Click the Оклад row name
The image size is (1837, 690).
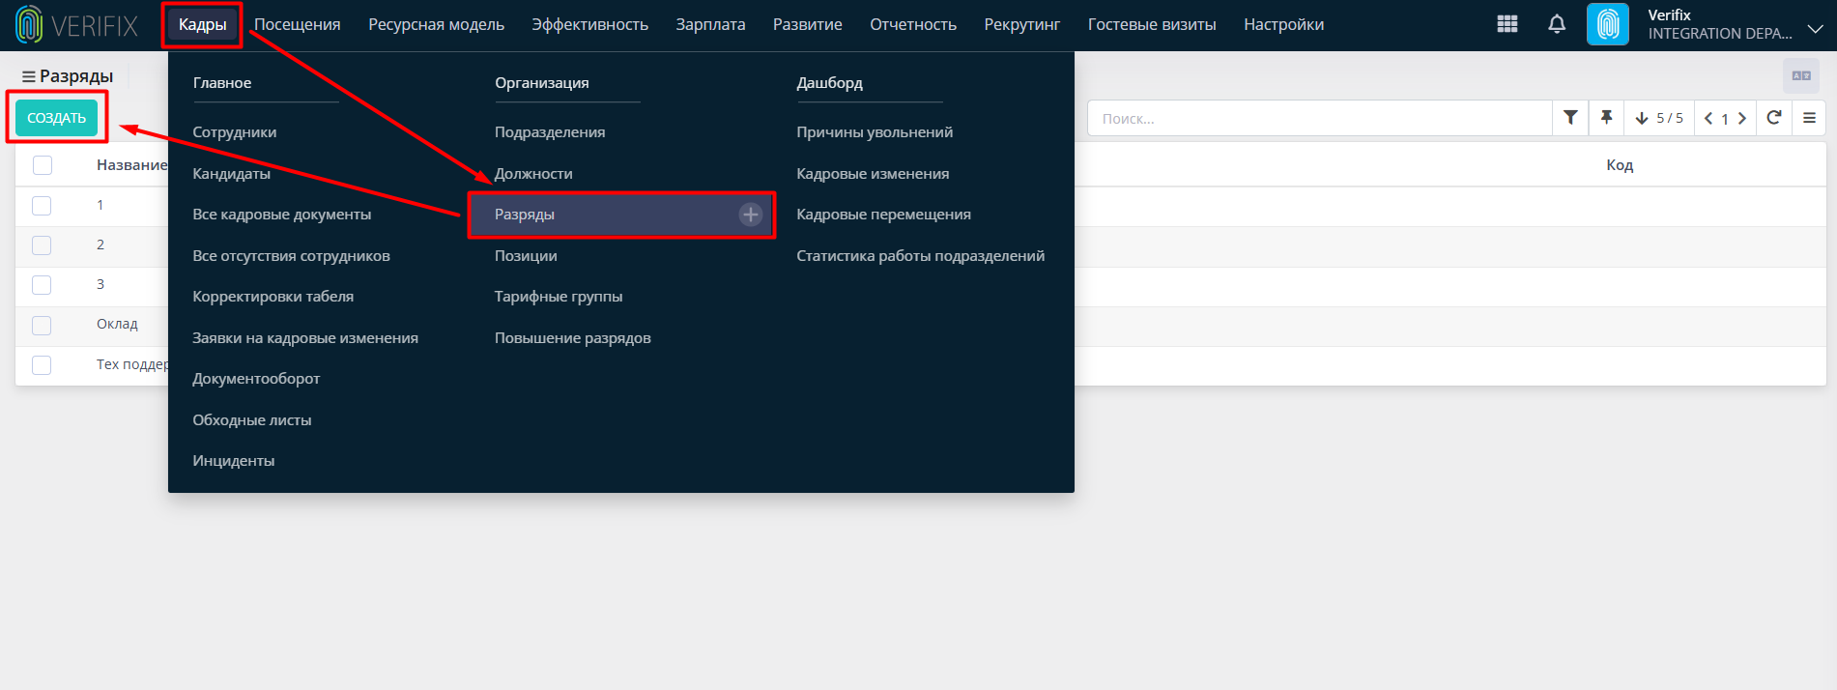117,325
